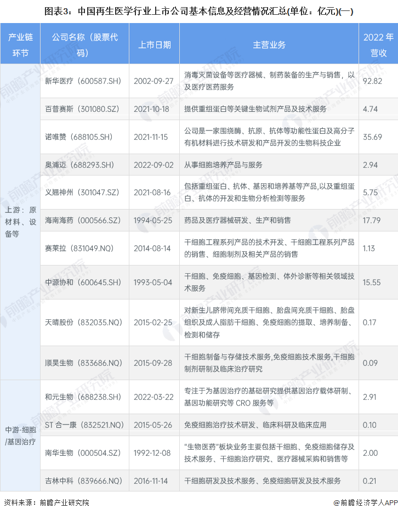The image size is (398, 514).
Task: Click business text 免疫细胞治疗技术研发、临床科研及临床应用
Action: [255, 425]
